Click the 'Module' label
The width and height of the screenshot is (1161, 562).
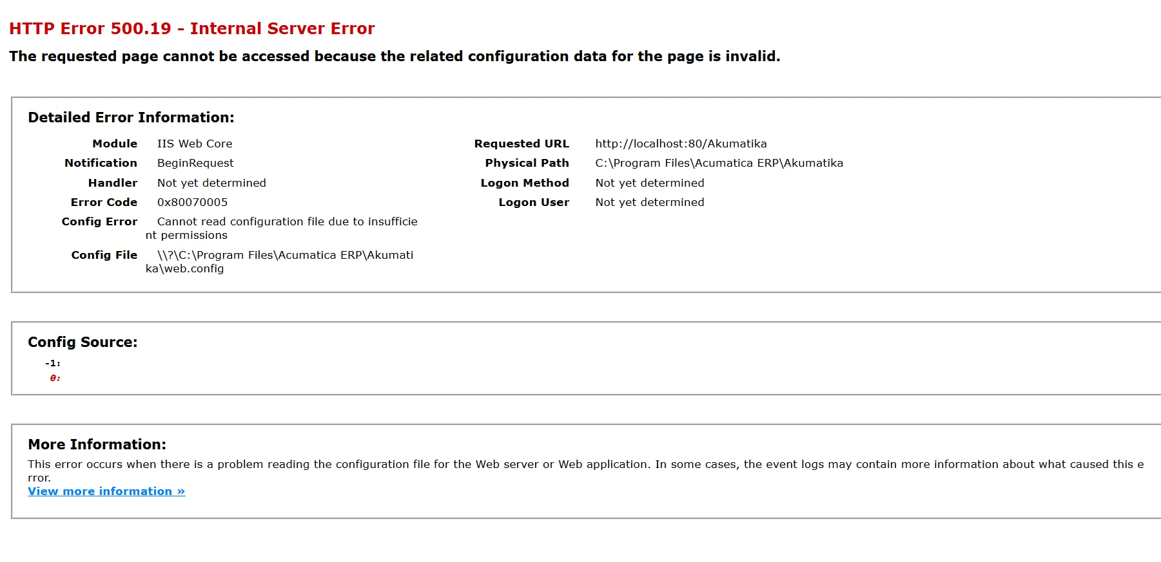(115, 144)
